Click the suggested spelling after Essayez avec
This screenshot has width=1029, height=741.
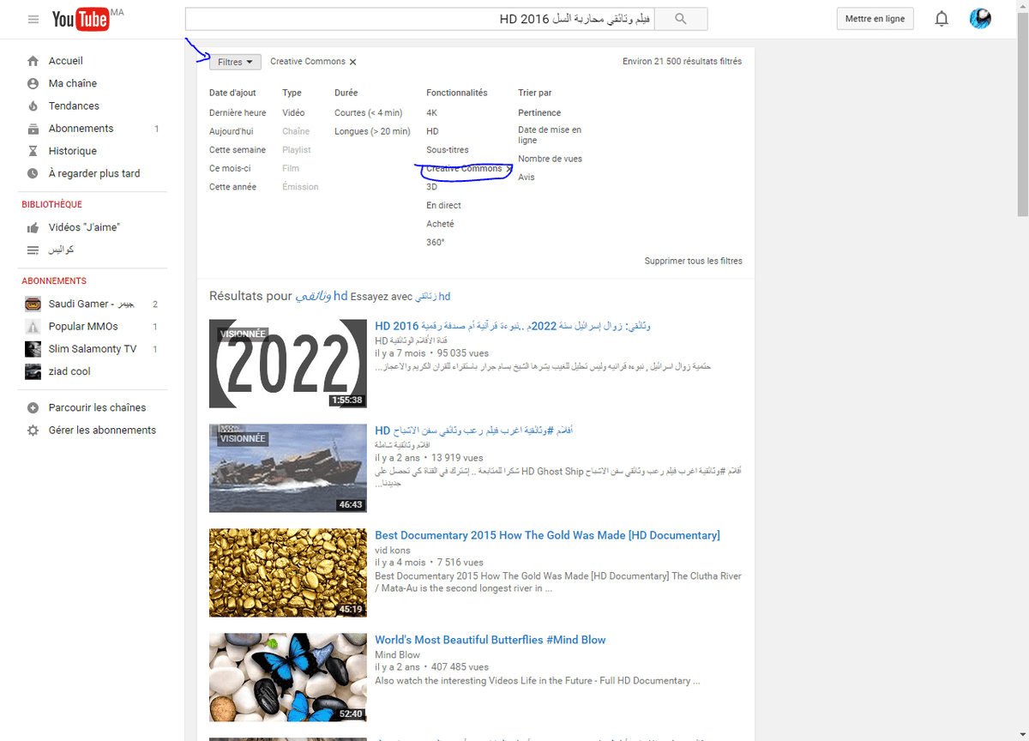tap(433, 297)
